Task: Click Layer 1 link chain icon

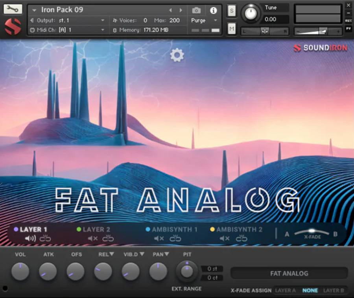Action: coord(45,238)
